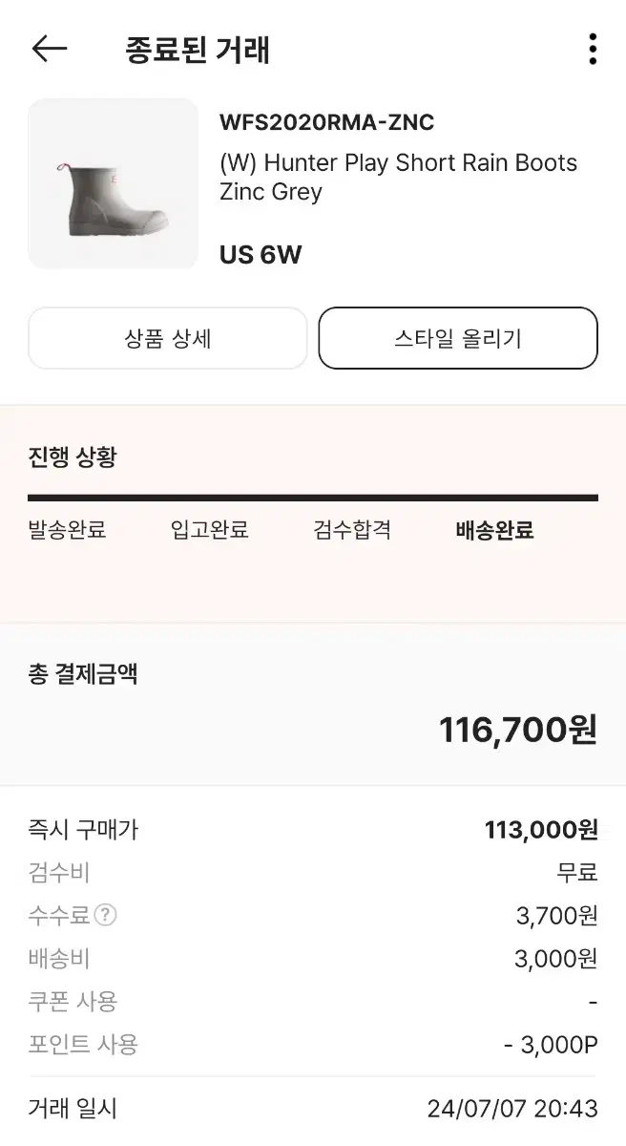626x1146 pixels.
Task: Tap the back arrow icon
Action: pyautogui.click(x=50, y=49)
